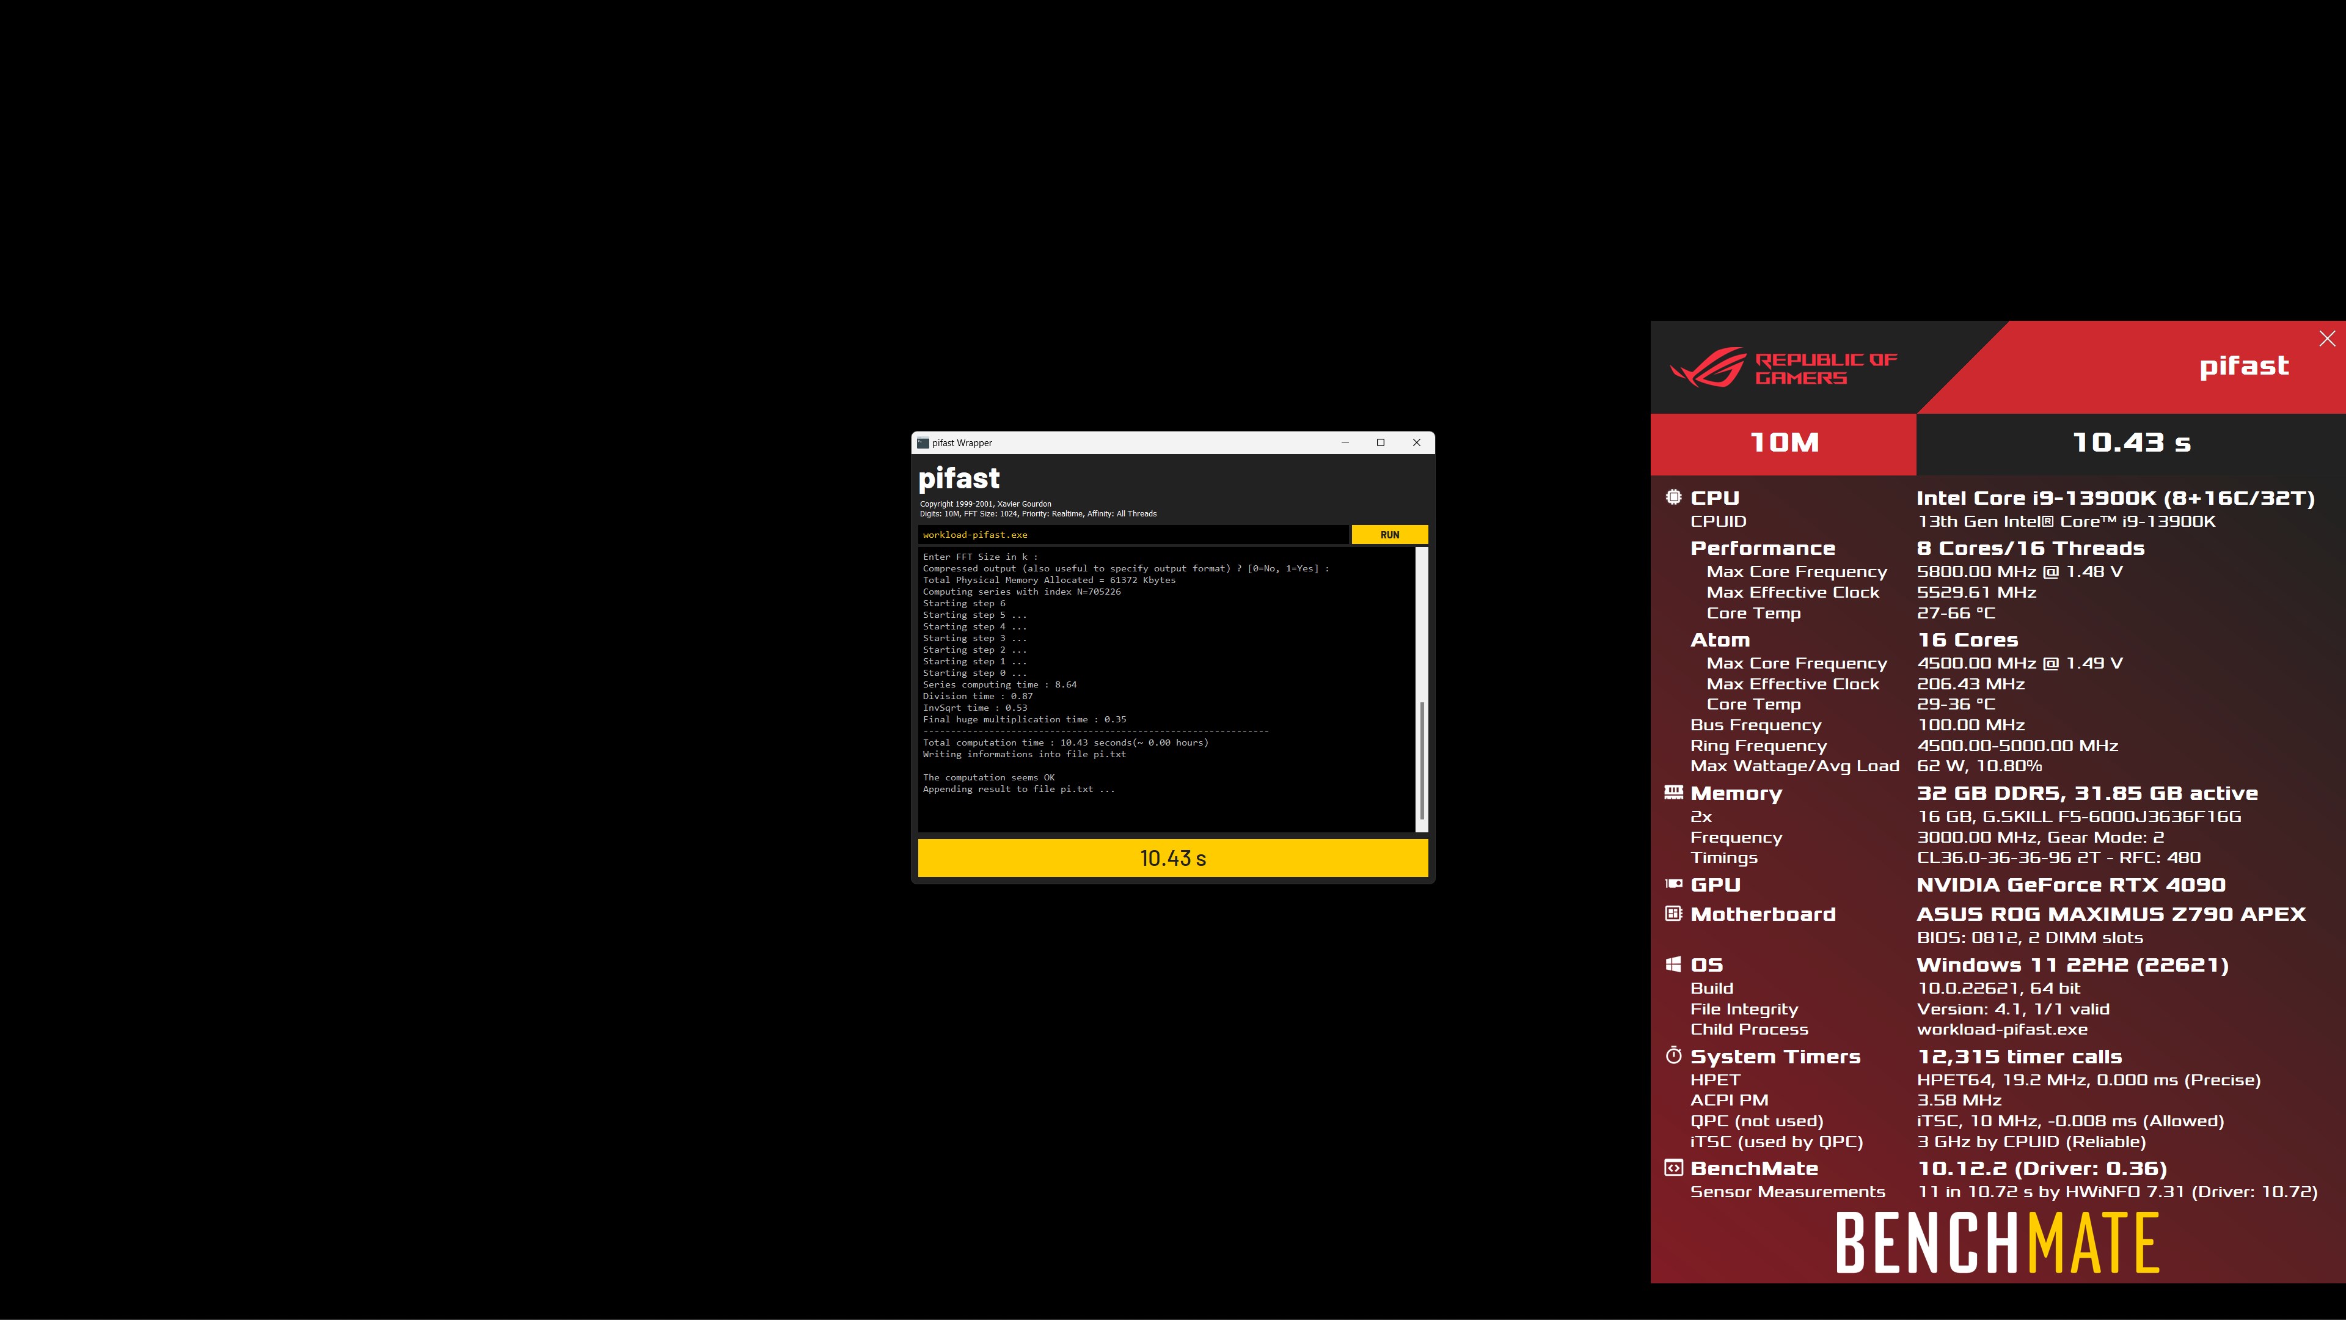Click '32 GB DDR5, 31.85 GB active' text
This screenshot has width=2346, height=1320.
point(2086,793)
